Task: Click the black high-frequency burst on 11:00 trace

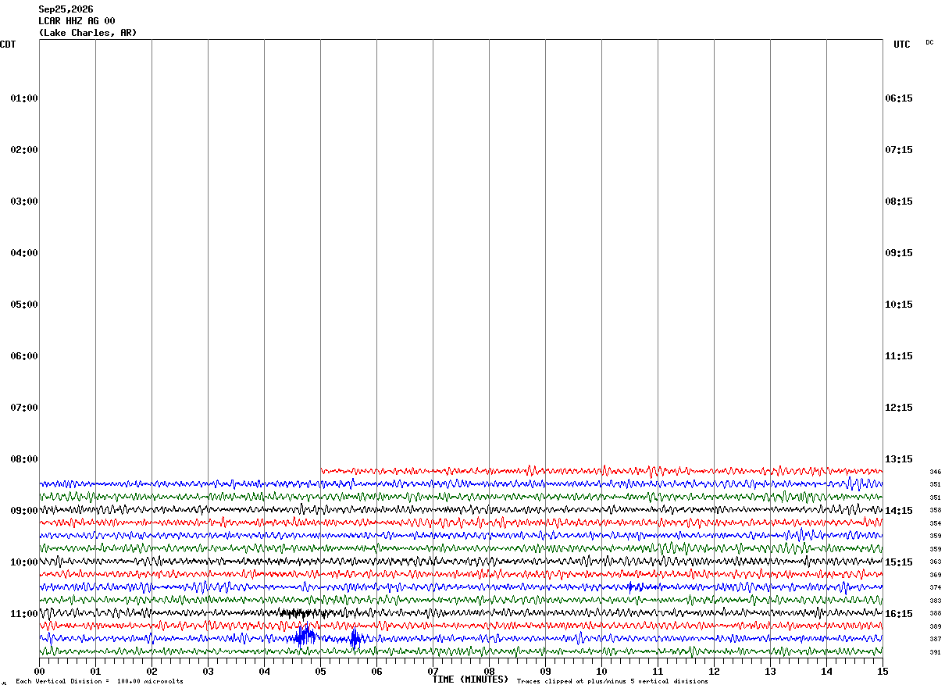Action: (301, 613)
